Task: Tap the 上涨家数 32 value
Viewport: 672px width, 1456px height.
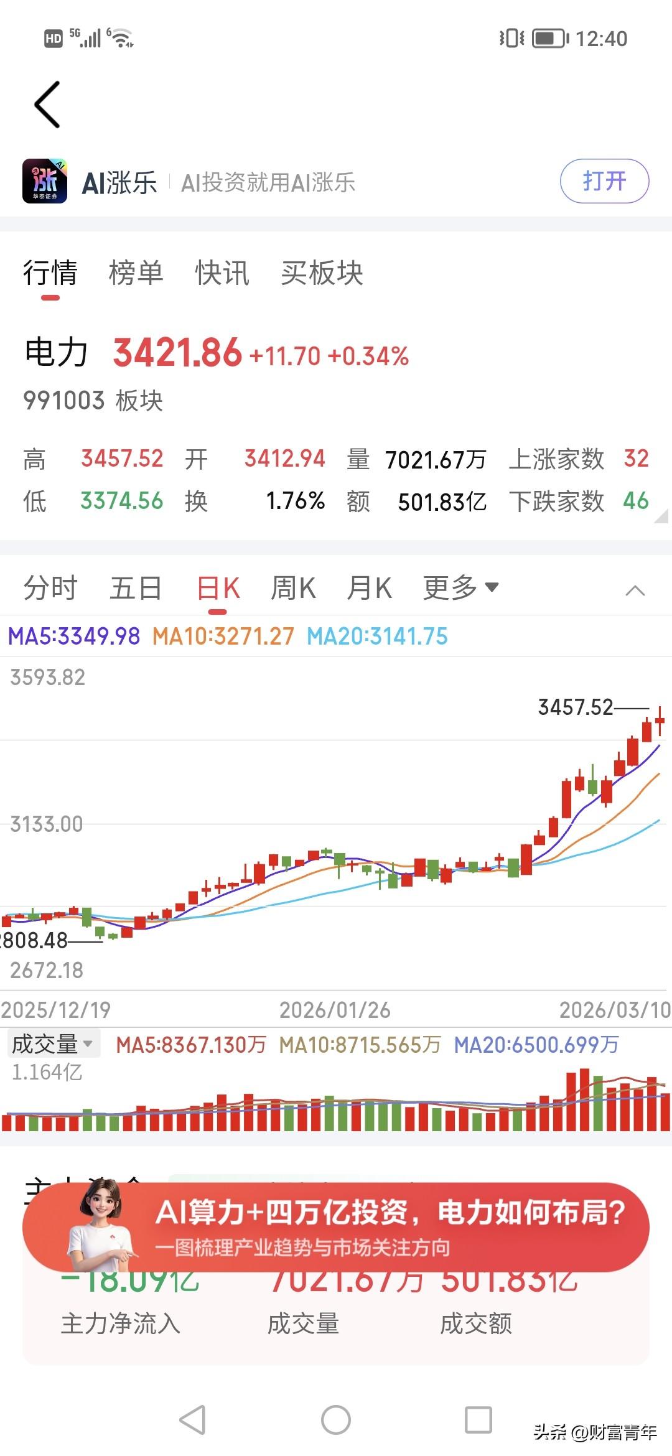Action: (636, 459)
